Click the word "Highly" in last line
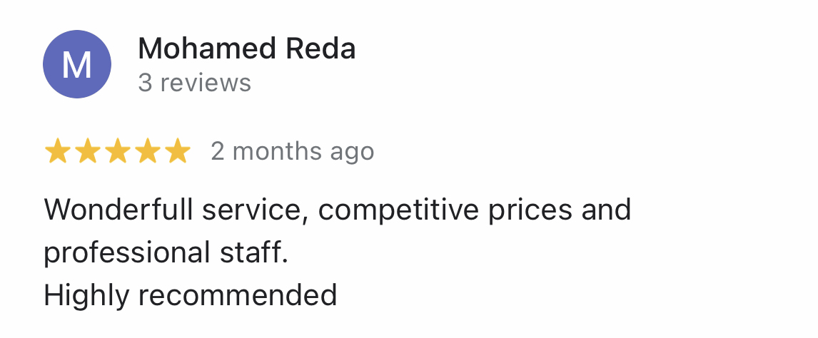Image resolution: width=818 pixels, height=338 pixels. coord(84,295)
